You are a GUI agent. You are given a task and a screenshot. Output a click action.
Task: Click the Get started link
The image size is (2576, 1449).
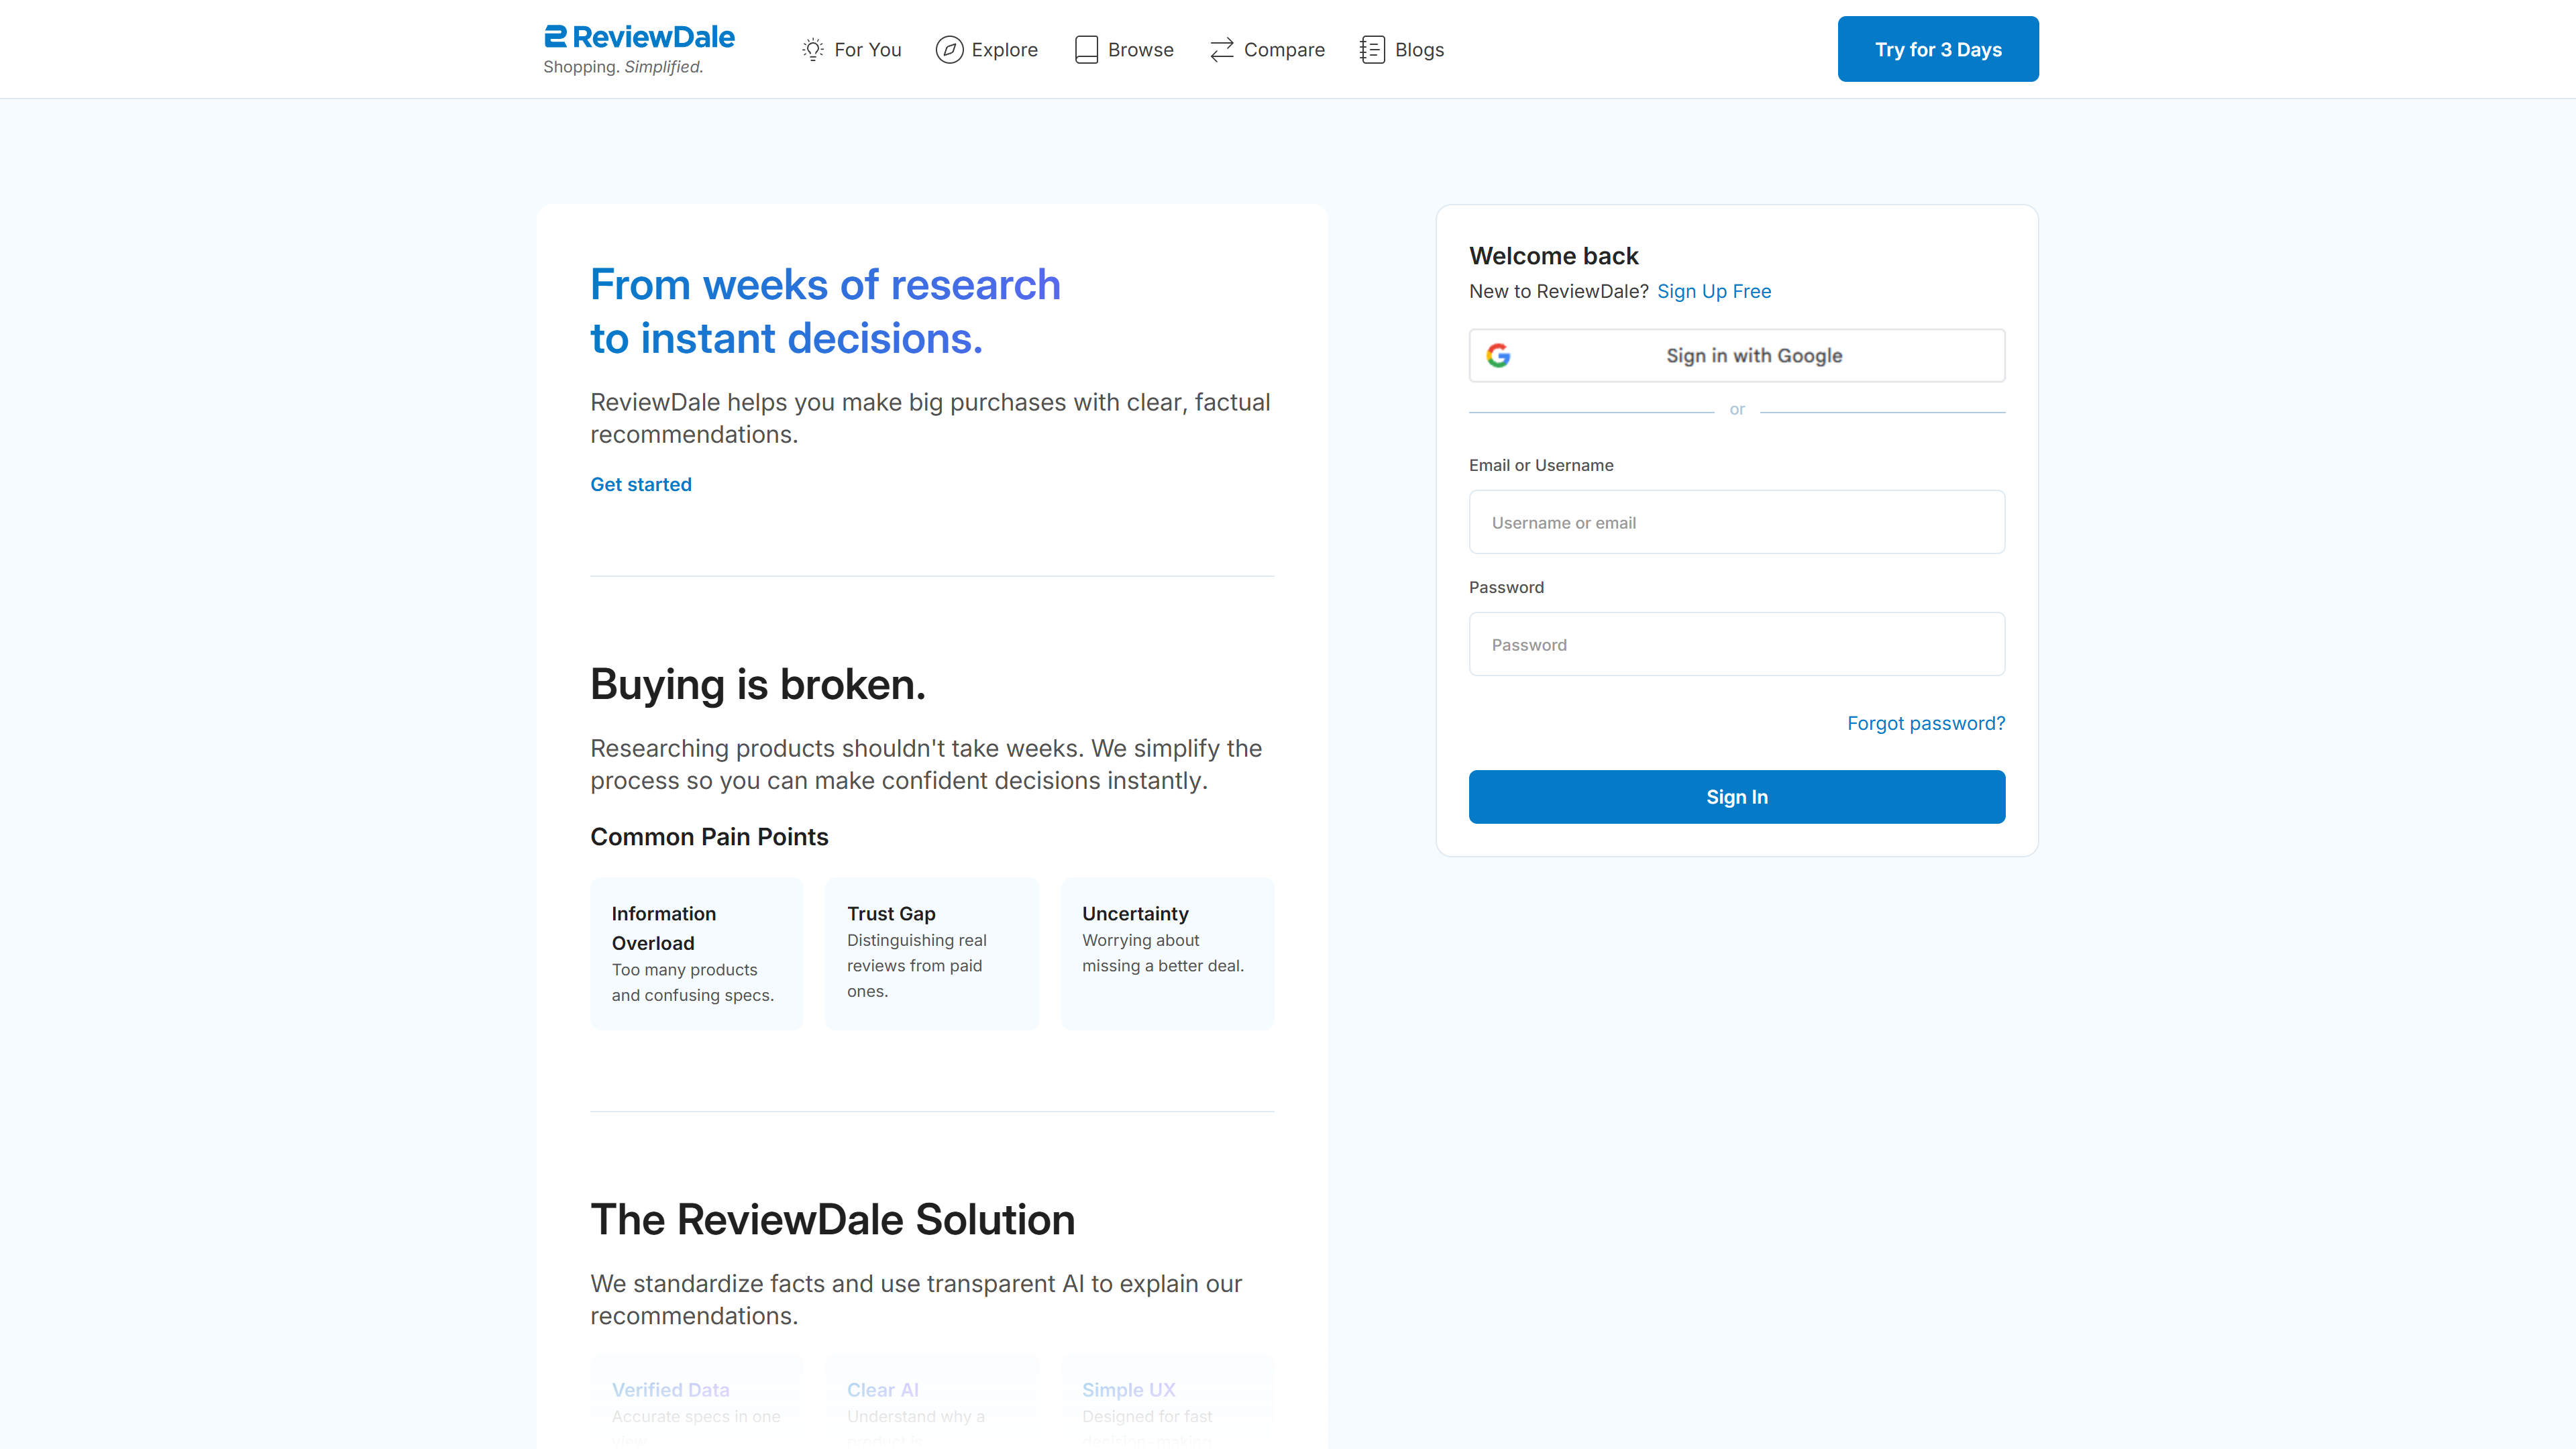coord(641,484)
